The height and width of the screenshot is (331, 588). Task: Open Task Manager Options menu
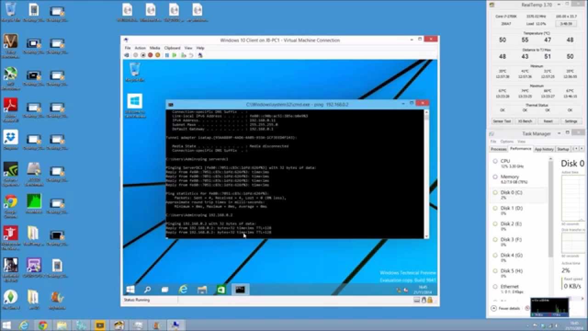(x=507, y=142)
